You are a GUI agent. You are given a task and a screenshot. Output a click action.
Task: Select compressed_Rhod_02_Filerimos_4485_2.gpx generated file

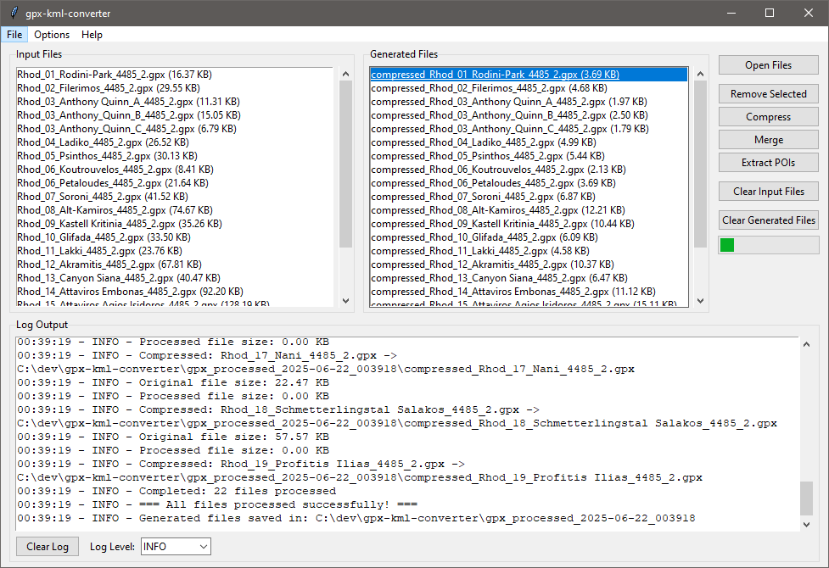pyautogui.click(x=529, y=88)
